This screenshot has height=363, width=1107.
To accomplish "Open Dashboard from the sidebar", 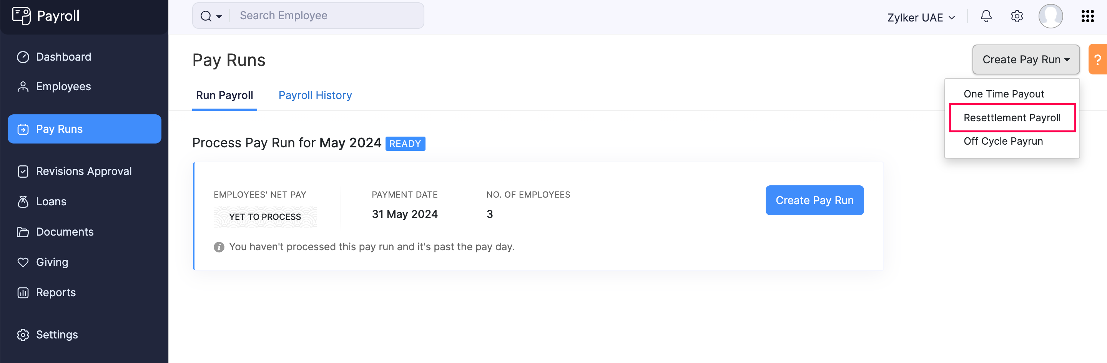I will pyautogui.click(x=63, y=57).
